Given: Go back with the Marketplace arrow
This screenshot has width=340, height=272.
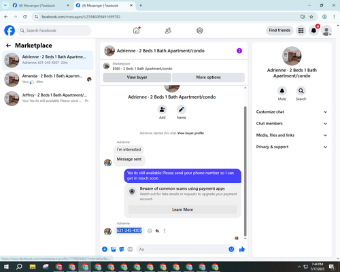Looking at the screenshot, I should pyautogui.click(x=8, y=46).
